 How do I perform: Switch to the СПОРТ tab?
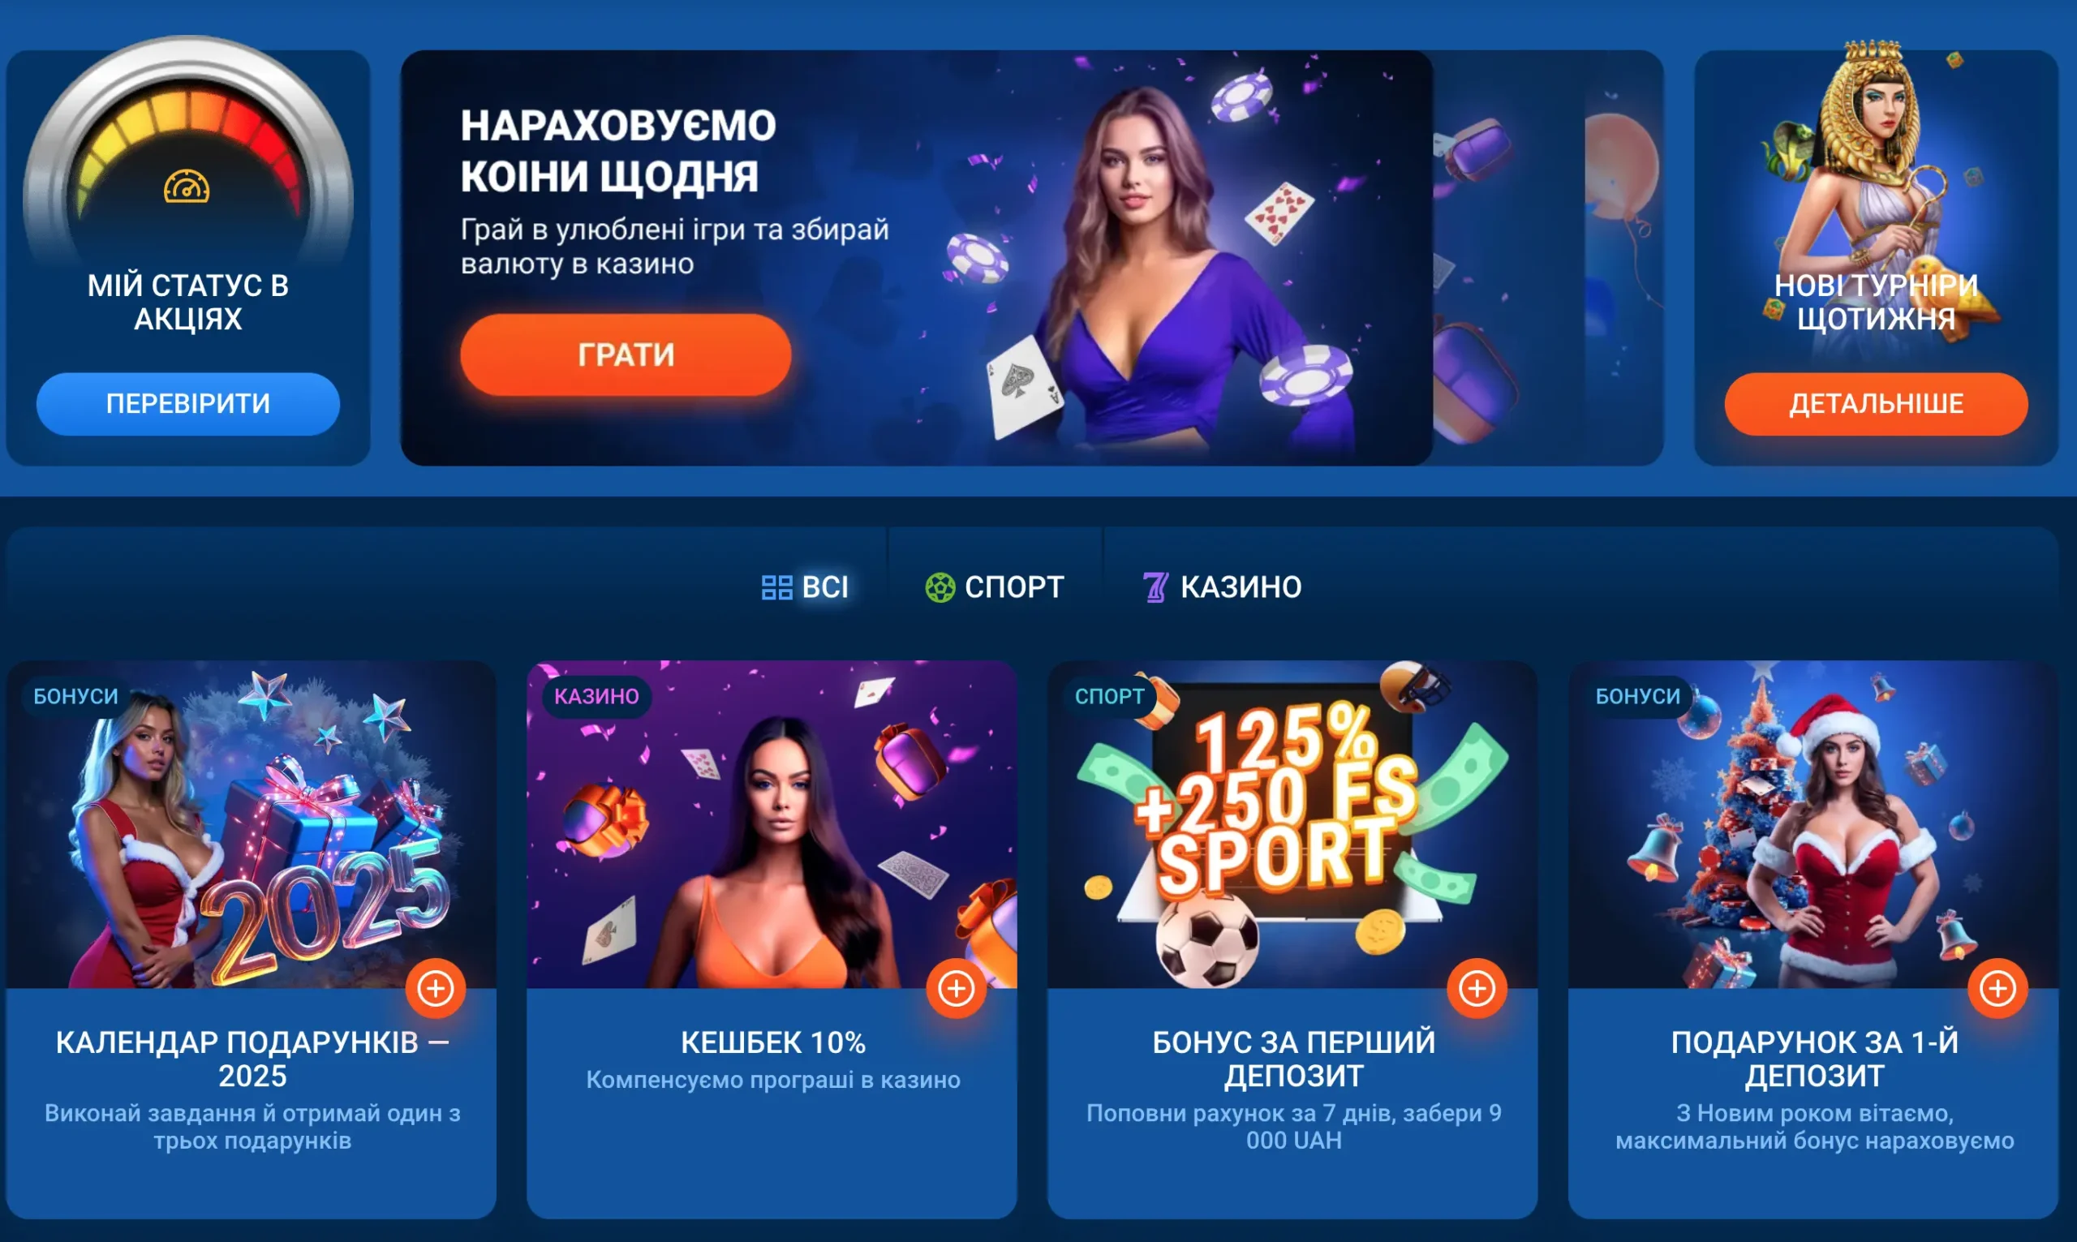click(994, 587)
